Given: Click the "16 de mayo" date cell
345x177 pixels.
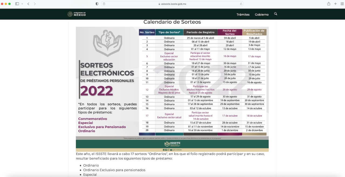Looking at the screenshot, I should coord(230,56).
